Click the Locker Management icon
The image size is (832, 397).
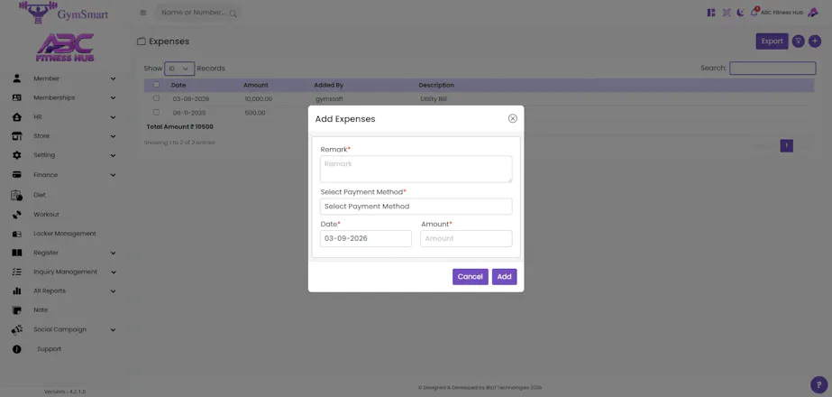16,234
